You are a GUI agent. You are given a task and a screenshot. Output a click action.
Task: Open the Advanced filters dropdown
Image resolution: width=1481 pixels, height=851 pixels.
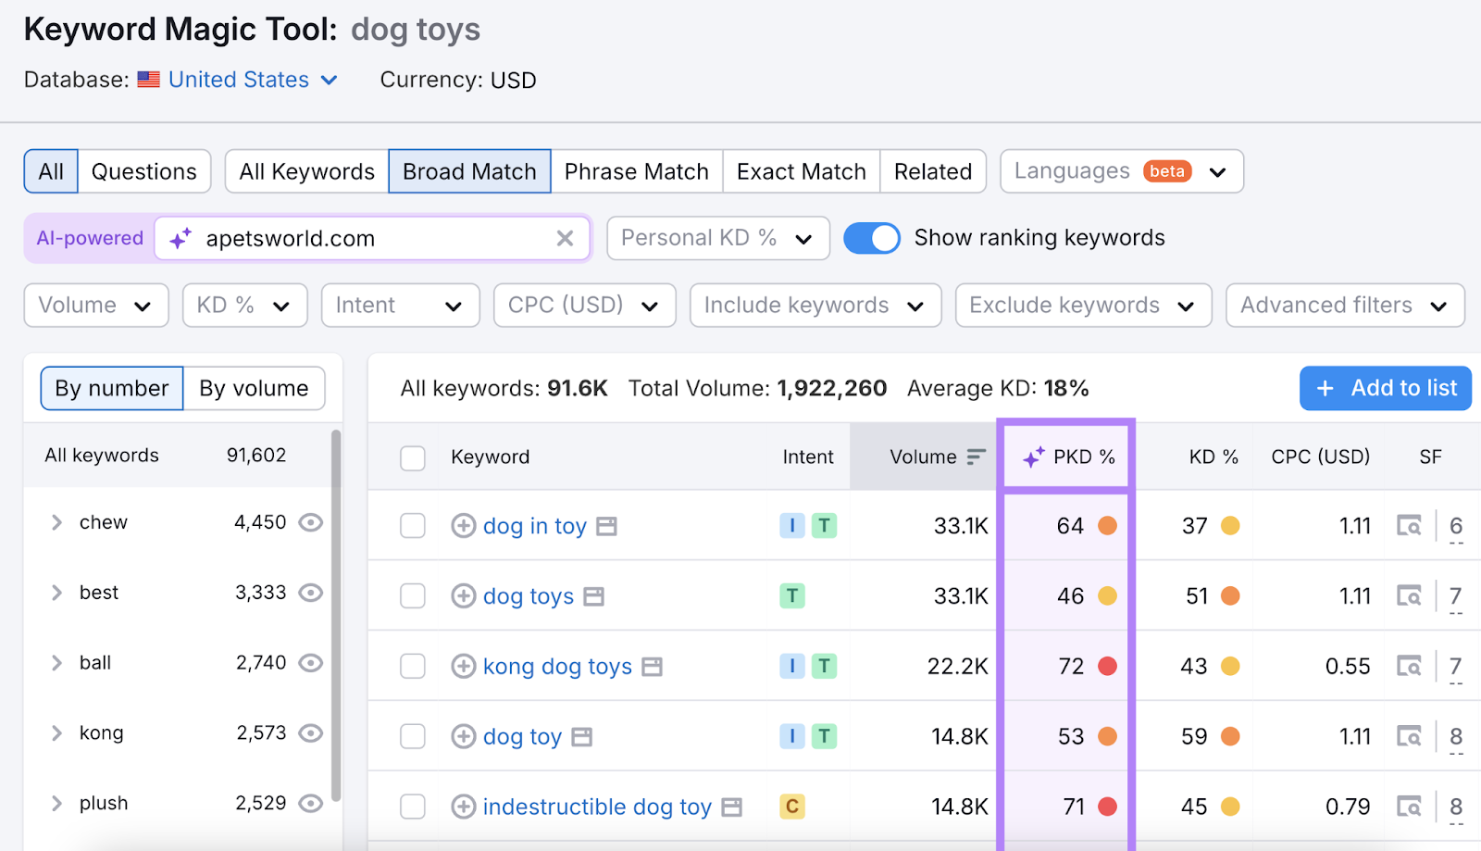pos(1344,306)
